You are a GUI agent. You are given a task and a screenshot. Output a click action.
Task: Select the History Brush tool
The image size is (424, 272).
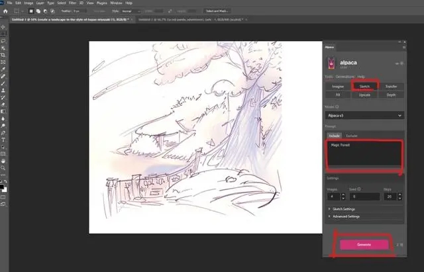tap(3, 97)
